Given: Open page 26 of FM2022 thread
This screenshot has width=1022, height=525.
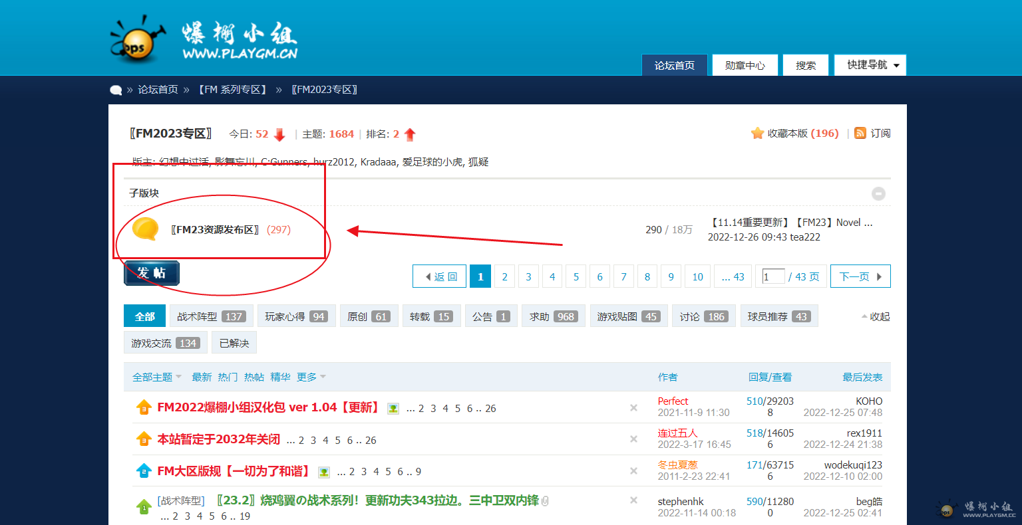Looking at the screenshot, I should 490,409.
